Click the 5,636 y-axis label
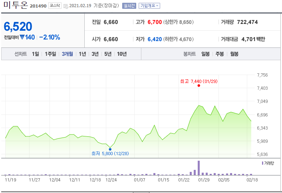The width and height of the screenshot is (282, 193). 262,154
